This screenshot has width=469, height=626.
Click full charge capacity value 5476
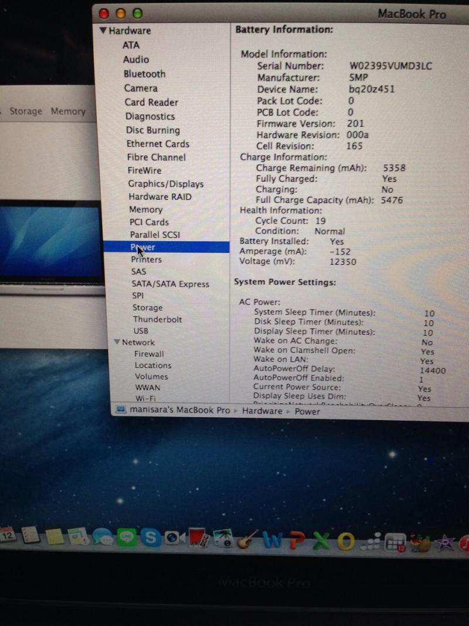point(392,200)
